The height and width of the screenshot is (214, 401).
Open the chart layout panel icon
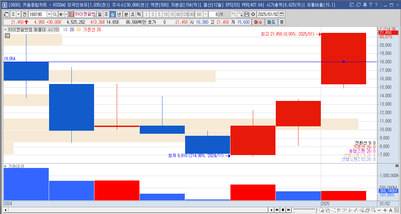click(x=6, y=14)
